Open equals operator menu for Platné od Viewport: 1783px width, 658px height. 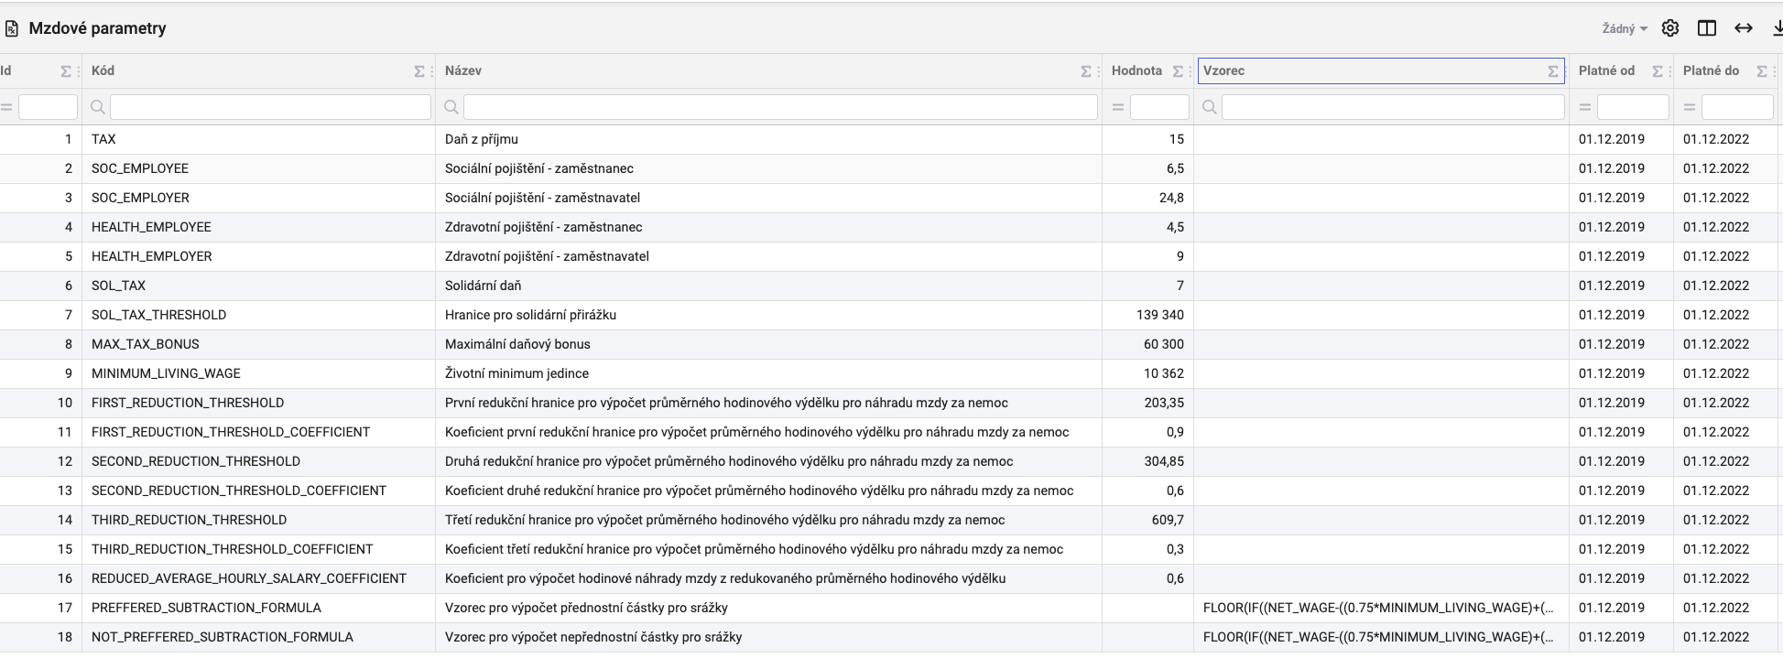[x=1585, y=108]
